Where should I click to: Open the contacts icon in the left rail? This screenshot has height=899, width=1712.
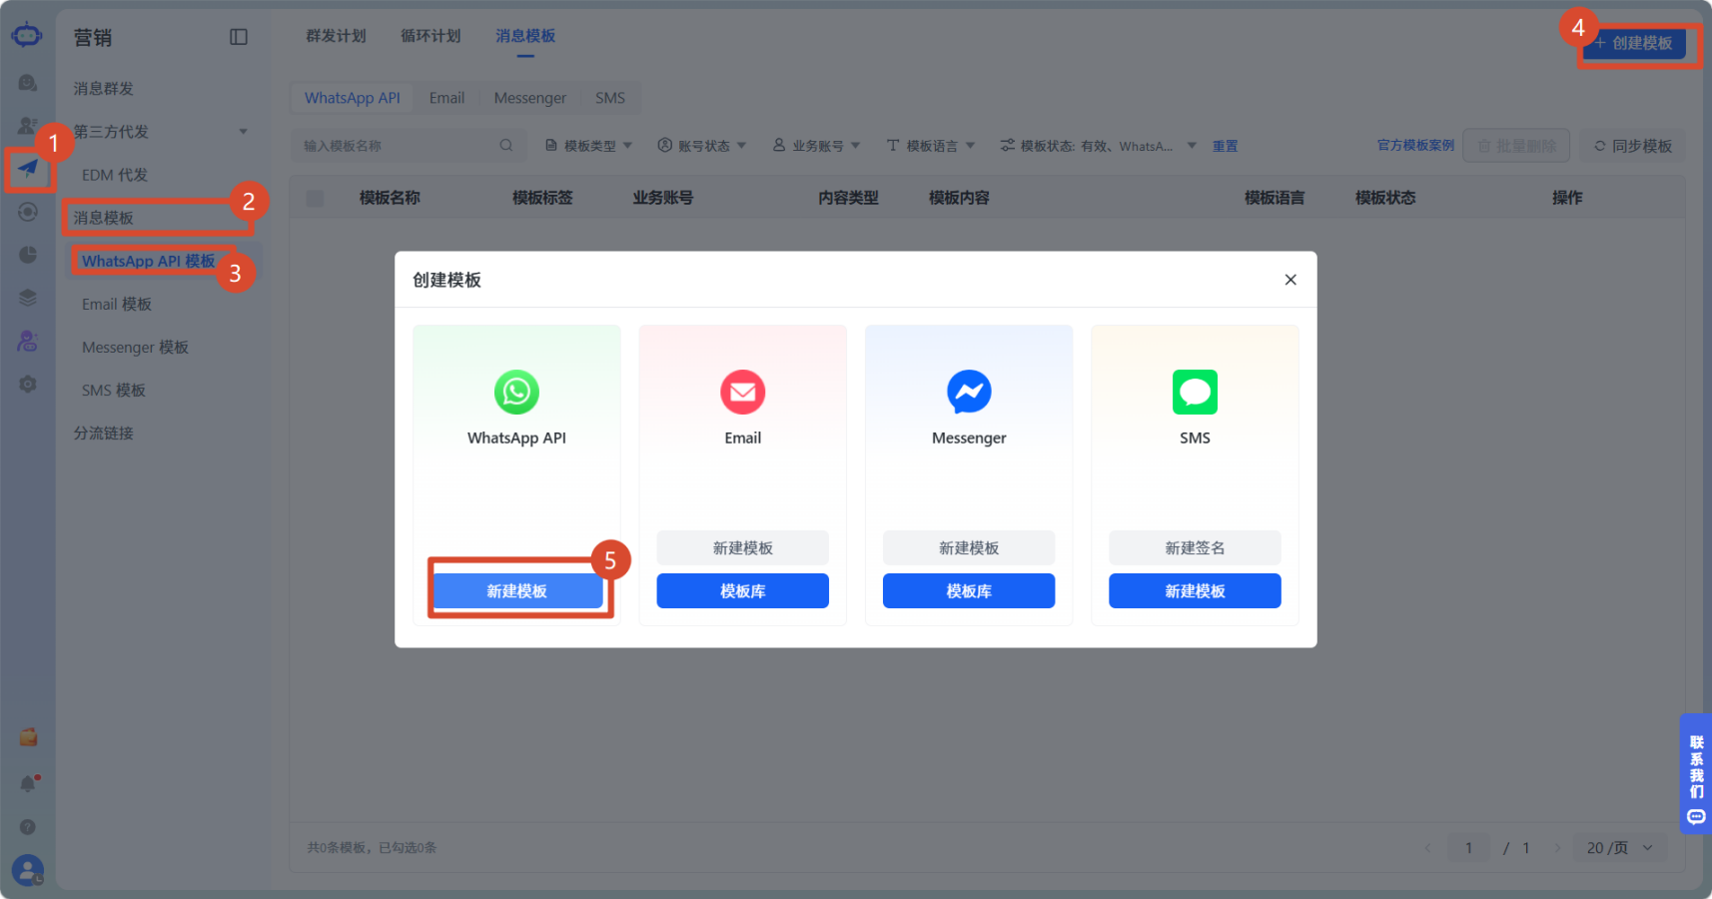27,126
